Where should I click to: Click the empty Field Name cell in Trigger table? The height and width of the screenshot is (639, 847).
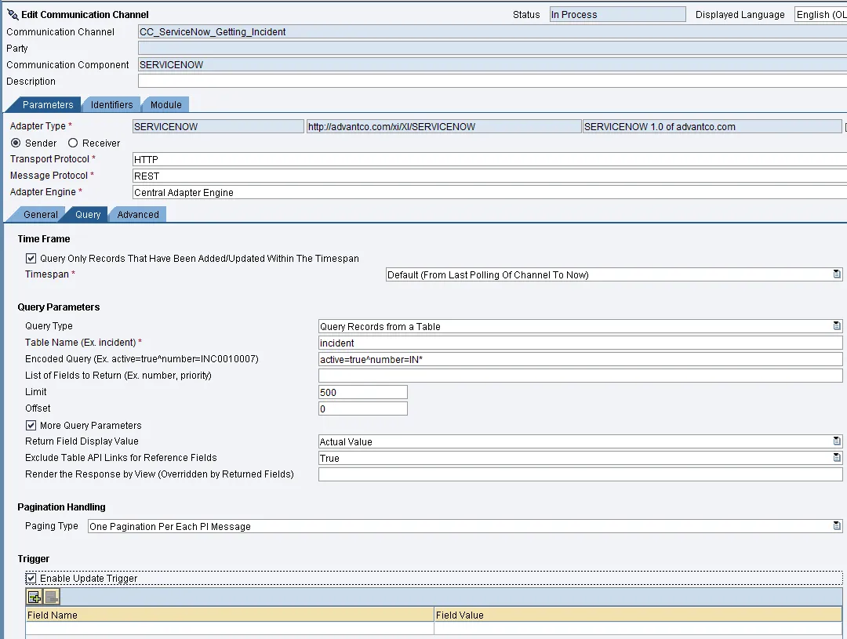[x=230, y=628]
